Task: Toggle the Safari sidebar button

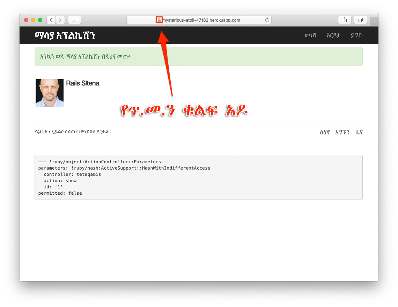Action: pyautogui.click(x=74, y=20)
